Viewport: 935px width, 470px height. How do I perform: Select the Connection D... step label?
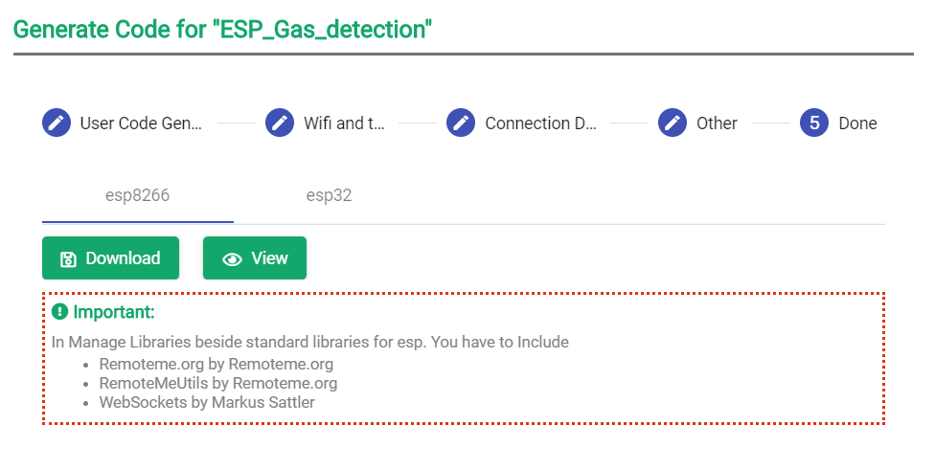point(540,123)
